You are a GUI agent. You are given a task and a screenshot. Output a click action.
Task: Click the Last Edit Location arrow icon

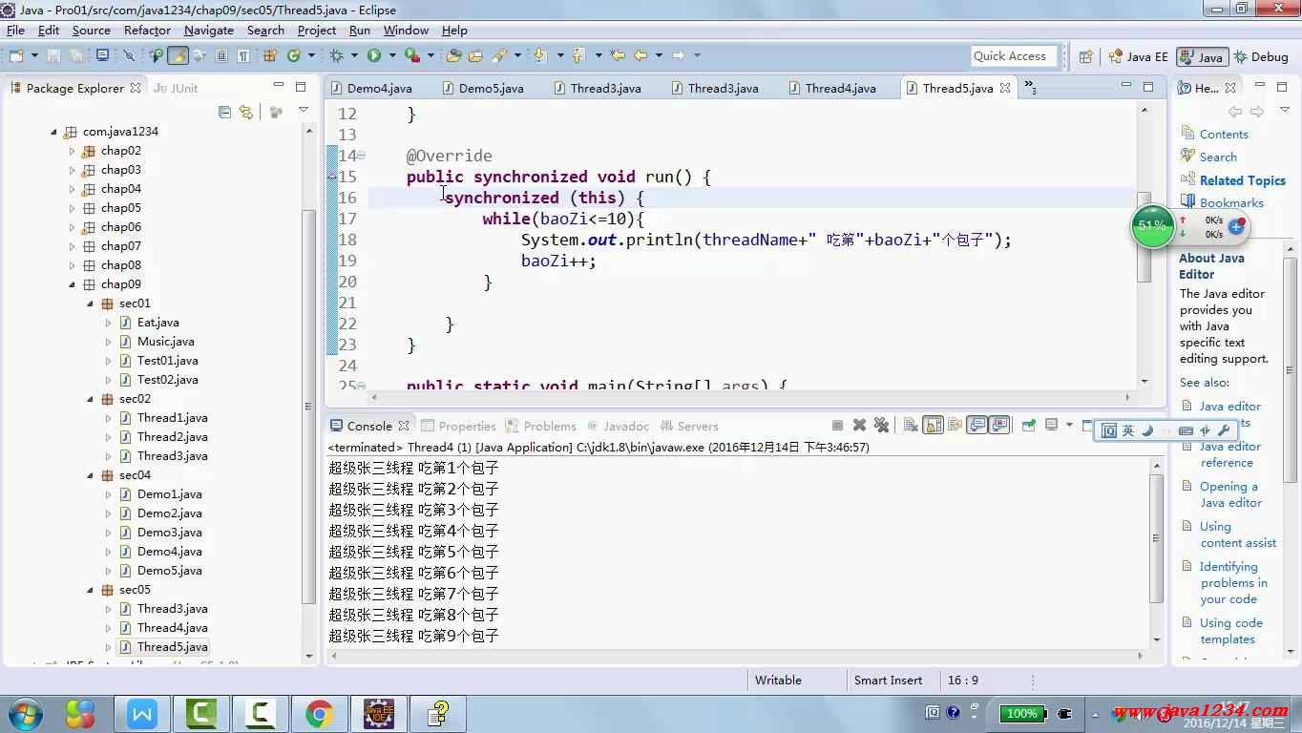click(618, 56)
